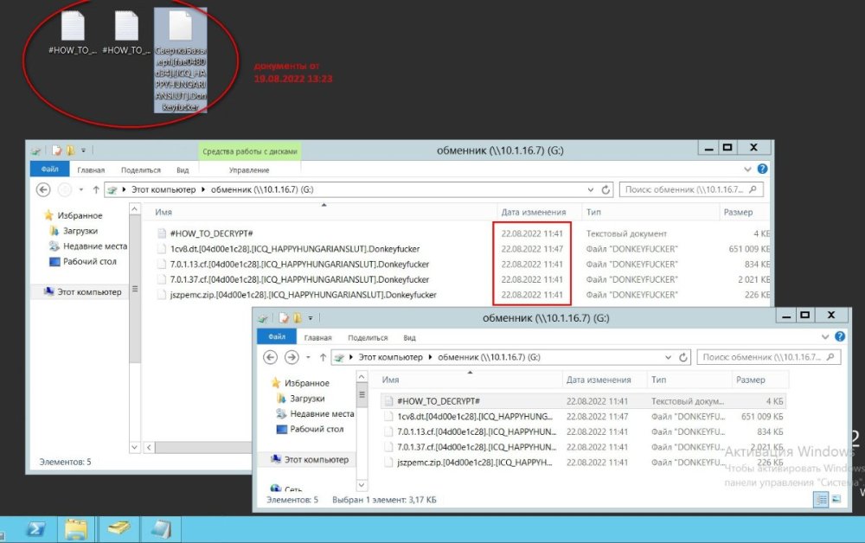The height and width of the screenshot is (543, 865).
Task: Expand the ribbon chevron in front window
Action: coord(824,336)
